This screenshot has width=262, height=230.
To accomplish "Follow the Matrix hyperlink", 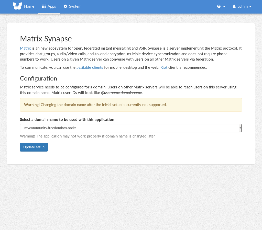I will coord(25,48).
